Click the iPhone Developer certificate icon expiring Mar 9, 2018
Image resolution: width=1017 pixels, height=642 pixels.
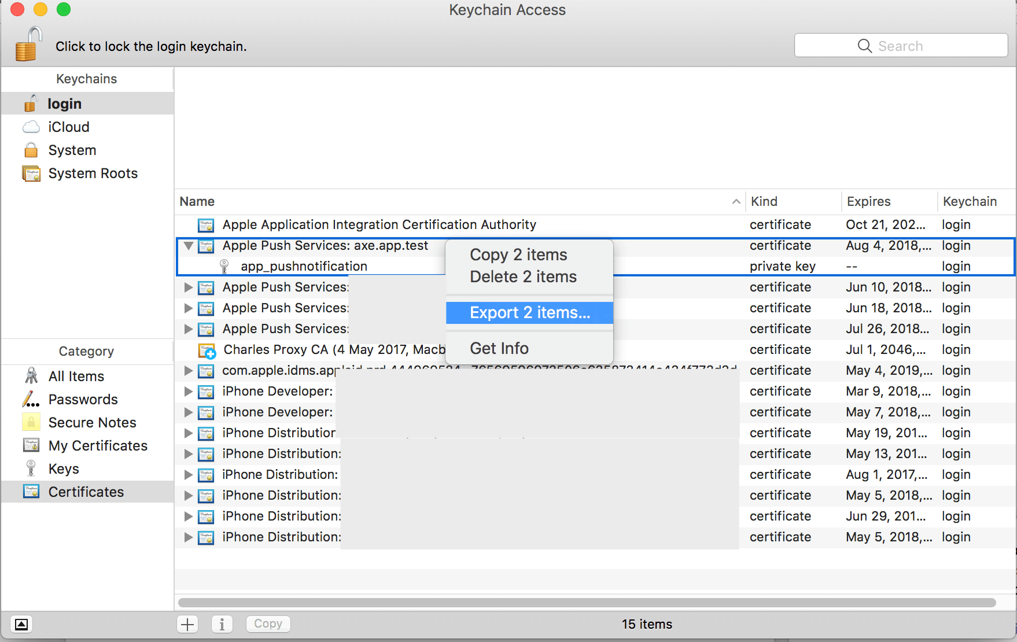pyautogui.click(x=206, y=392)
